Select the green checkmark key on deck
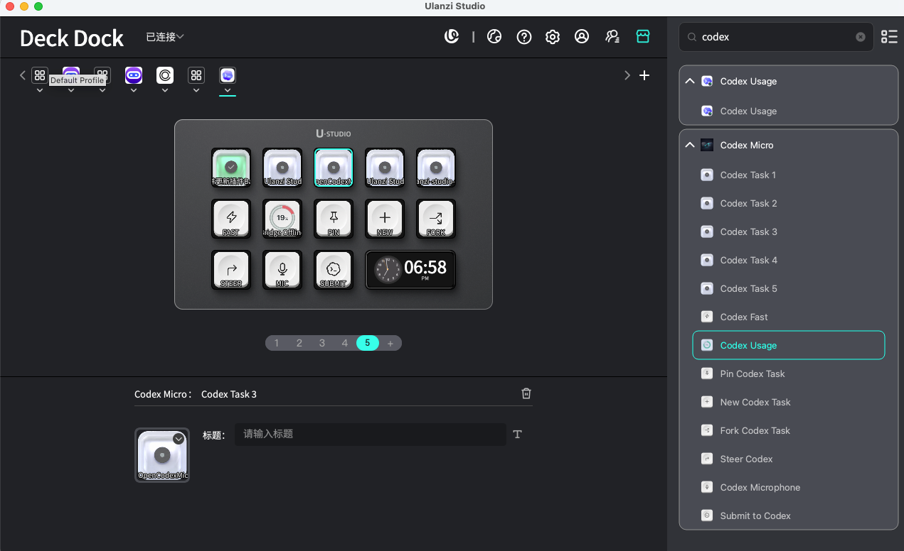This screenshot has height=551, width=904. coord(231,168)
